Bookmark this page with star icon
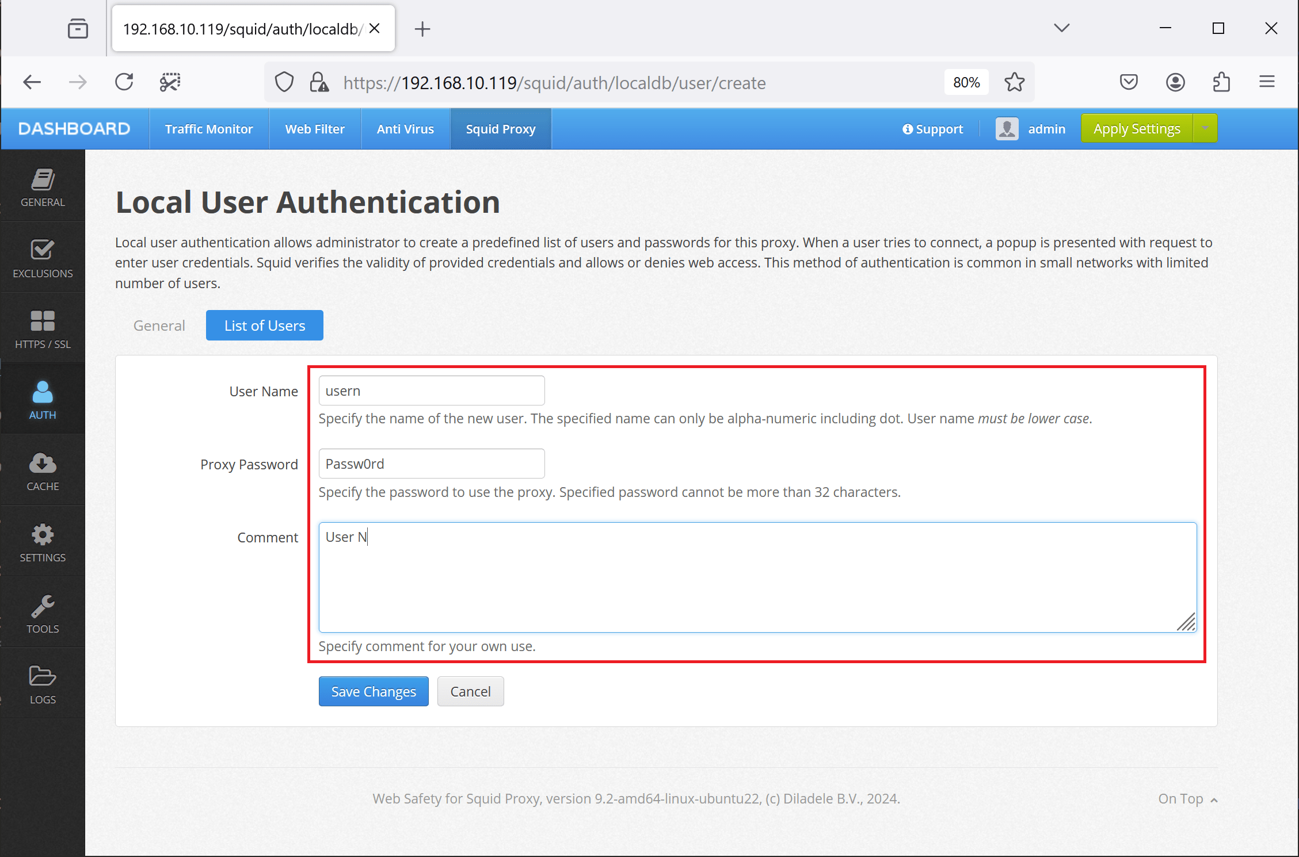1299x857 pixels. [1014, 82]
